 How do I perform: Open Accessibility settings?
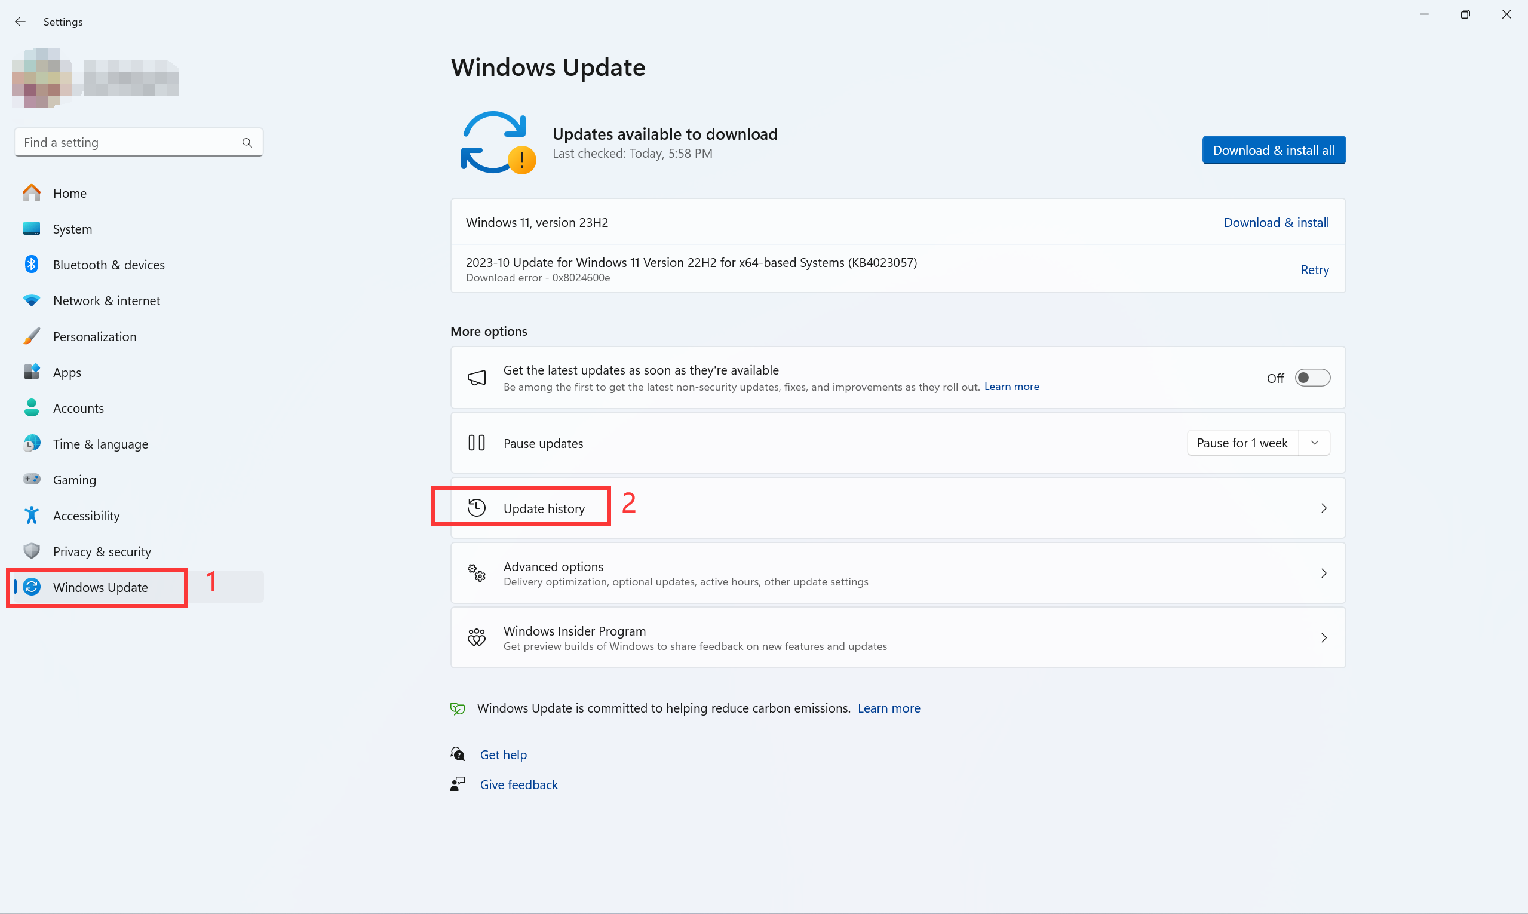[139, 516]
